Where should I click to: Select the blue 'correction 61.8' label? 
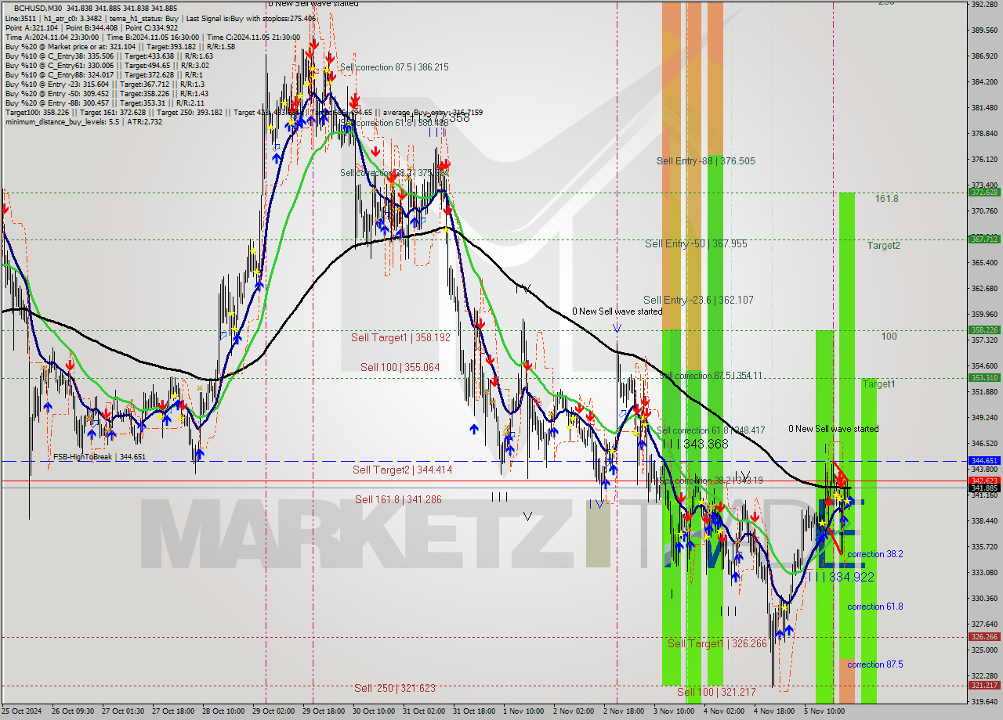[875, 607]
